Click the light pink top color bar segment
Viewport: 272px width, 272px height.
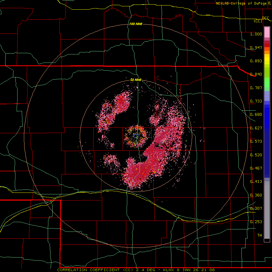click(x=267, y=32)
